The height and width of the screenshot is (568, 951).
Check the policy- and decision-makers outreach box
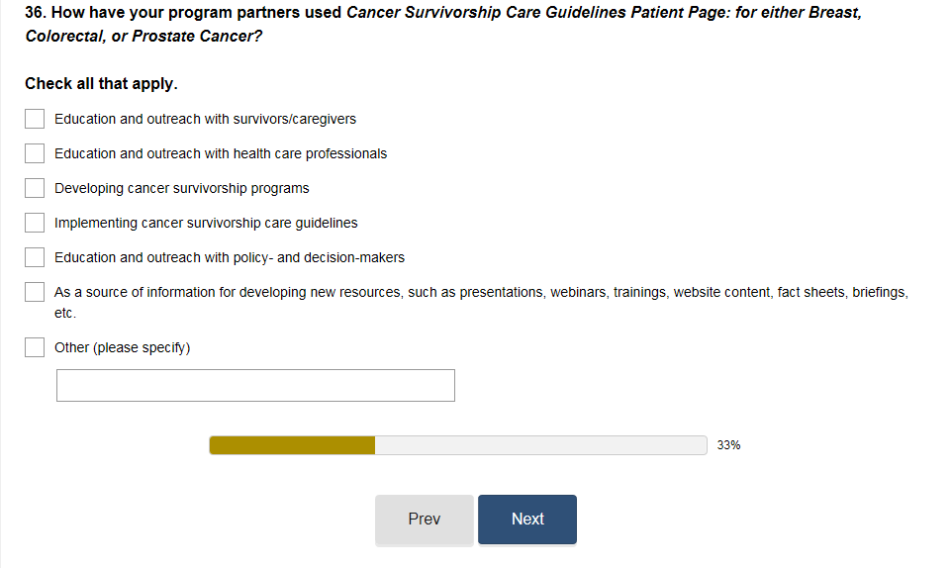click(x=35, y=257)
